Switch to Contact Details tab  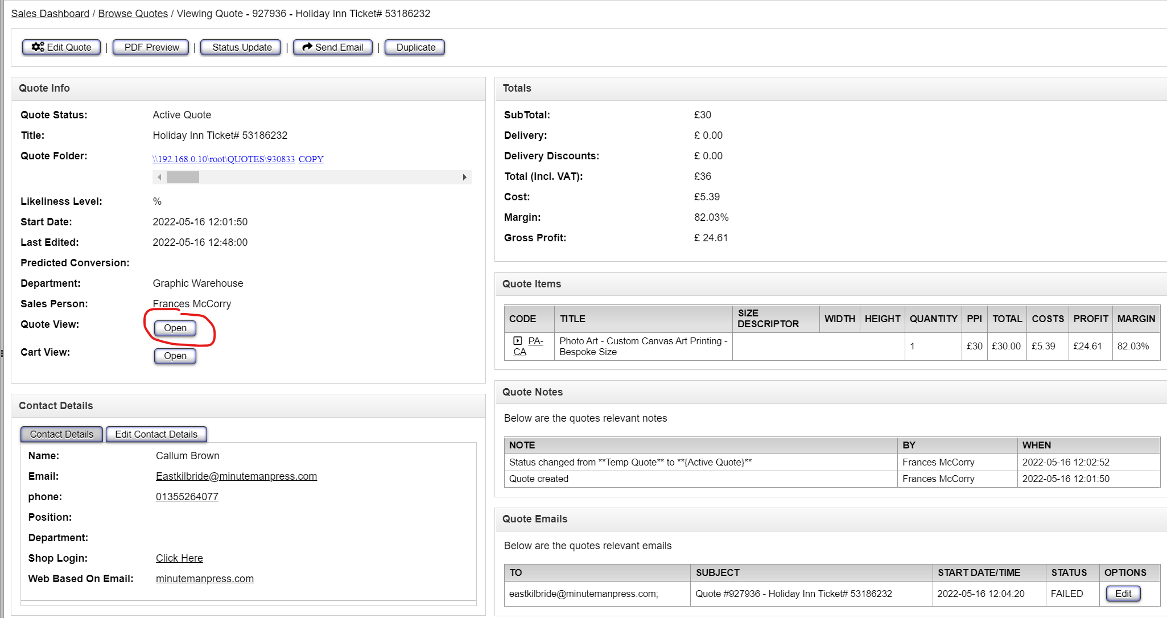61,434
